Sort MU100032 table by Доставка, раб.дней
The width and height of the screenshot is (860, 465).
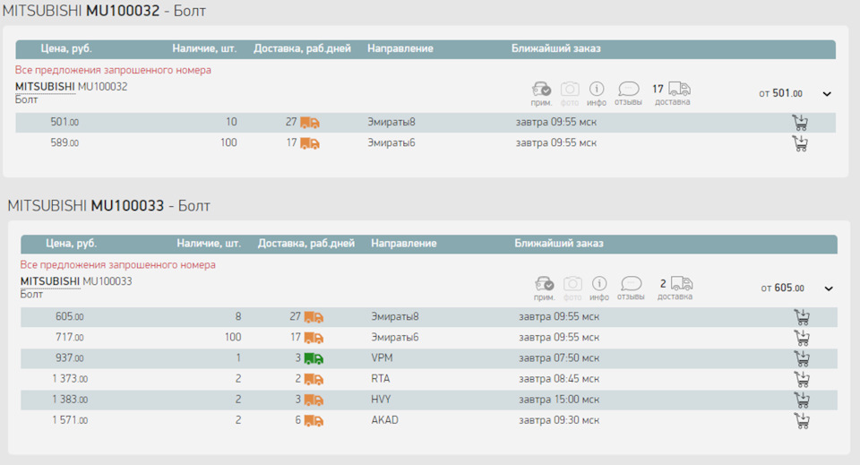(x=302, y=48)
